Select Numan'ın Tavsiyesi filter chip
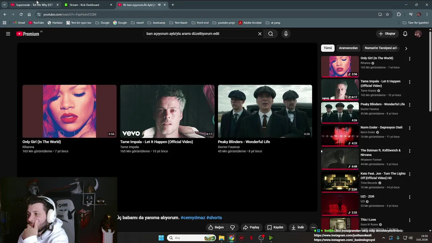 (381, 48)
